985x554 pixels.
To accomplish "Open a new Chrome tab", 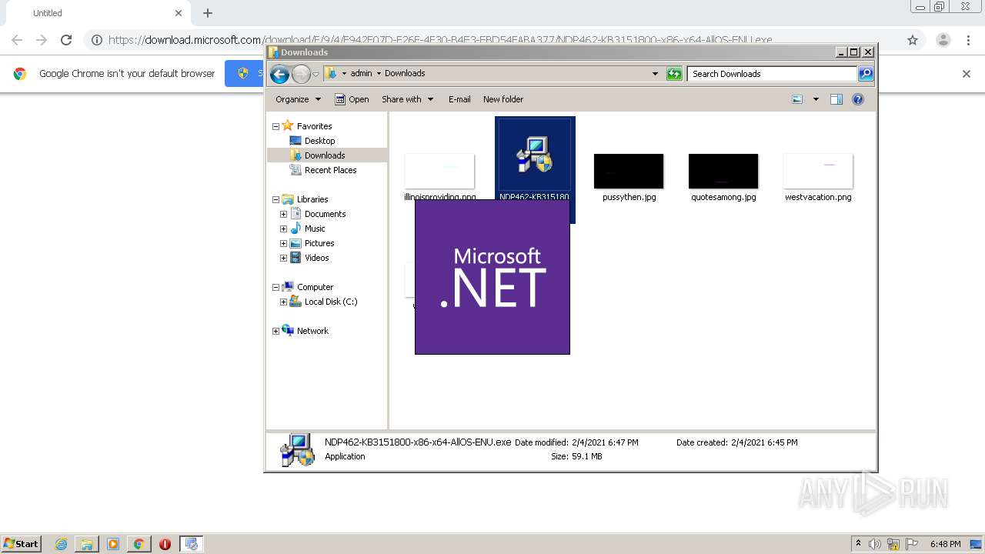I will coord(208,13).
